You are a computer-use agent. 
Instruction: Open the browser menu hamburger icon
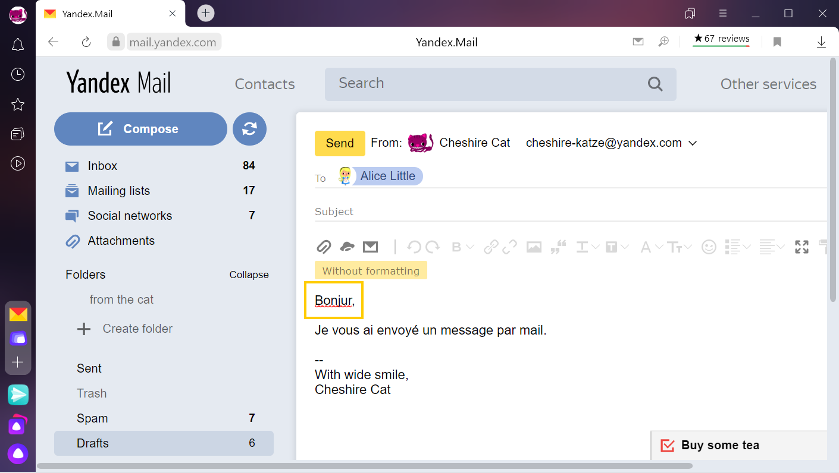click(x=723, y=13)
